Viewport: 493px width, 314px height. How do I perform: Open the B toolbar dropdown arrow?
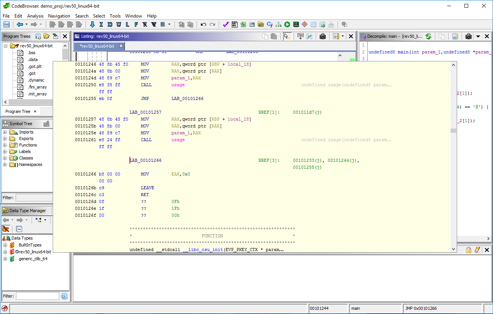coord(169,24)
